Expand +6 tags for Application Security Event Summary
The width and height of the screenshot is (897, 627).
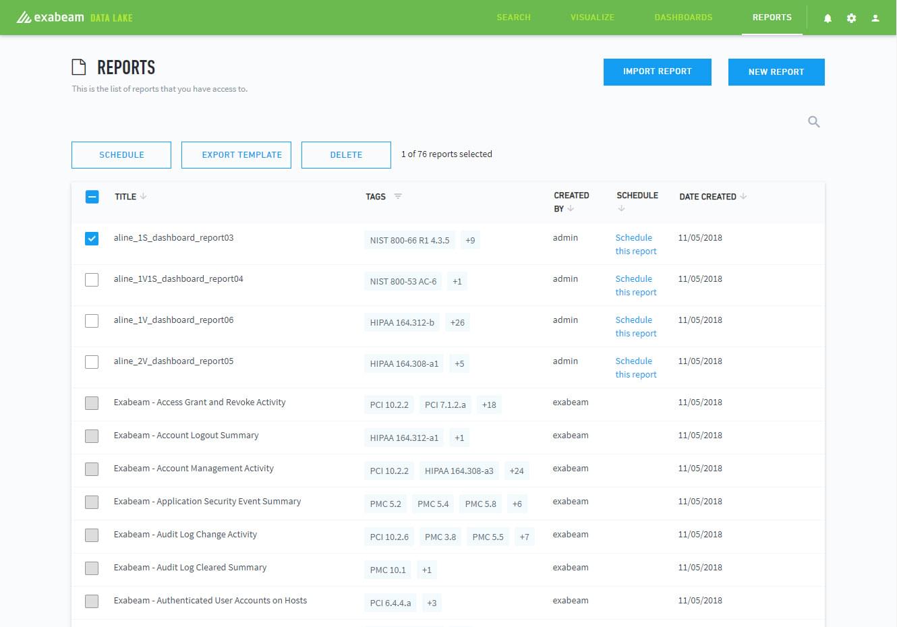pos(517,504)
